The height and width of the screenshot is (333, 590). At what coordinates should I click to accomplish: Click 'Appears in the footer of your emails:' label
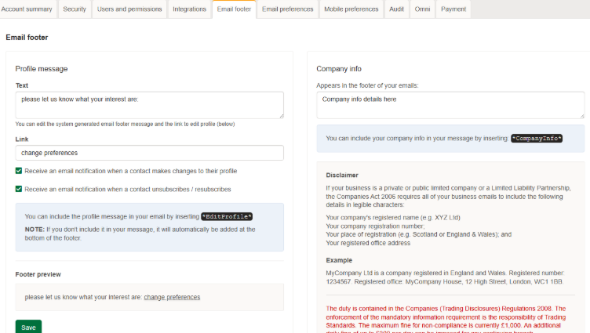367,85
